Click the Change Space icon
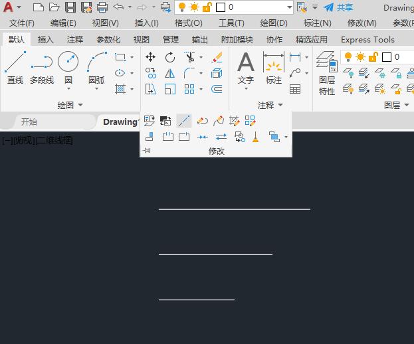 click(x=165, y=121)
